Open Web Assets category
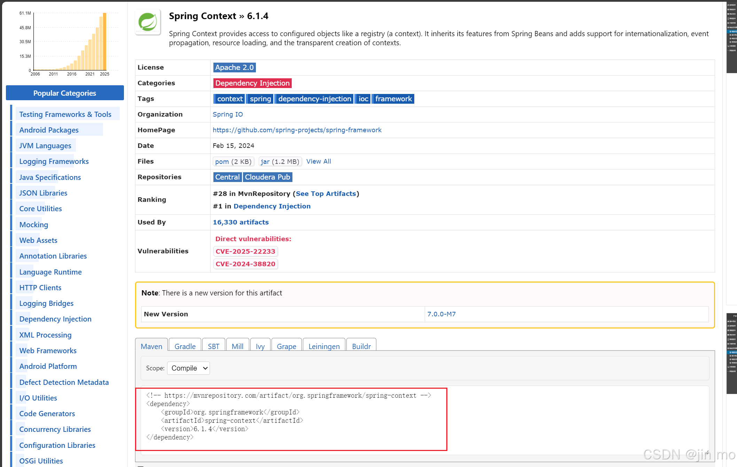The width and height of the screenshot is (737, 467). click(38, 240)
